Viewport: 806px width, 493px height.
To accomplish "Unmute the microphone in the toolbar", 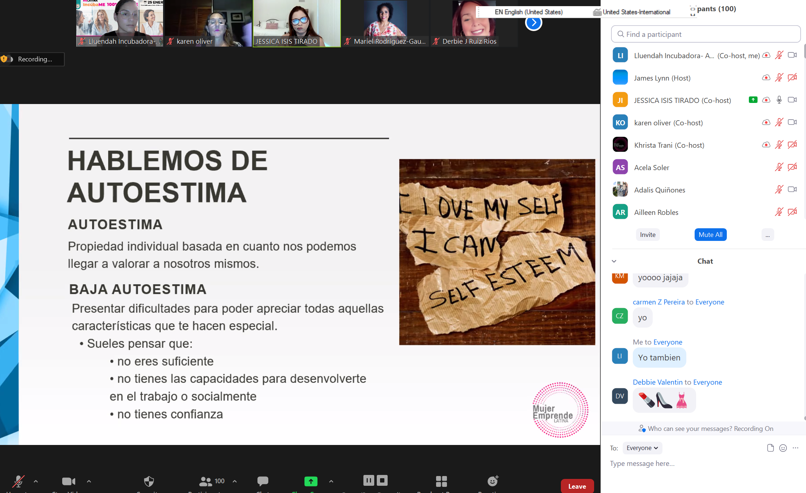I will [x=18, y=481].
